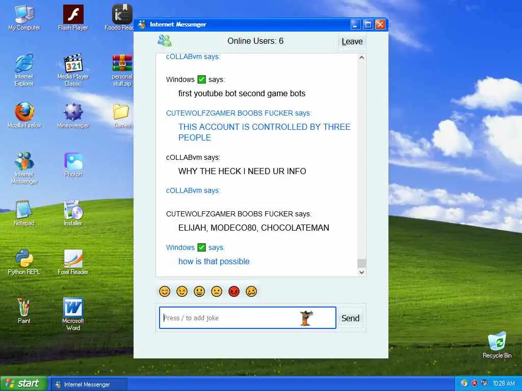Image resolution: width=522 pixels, height=391 pixels.
Task: Select 'first youtube bot second game bots' message
Action: (242, 94)
